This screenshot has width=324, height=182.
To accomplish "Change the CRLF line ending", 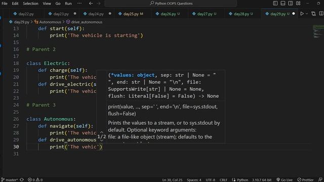I will click(x=223, y=180).
